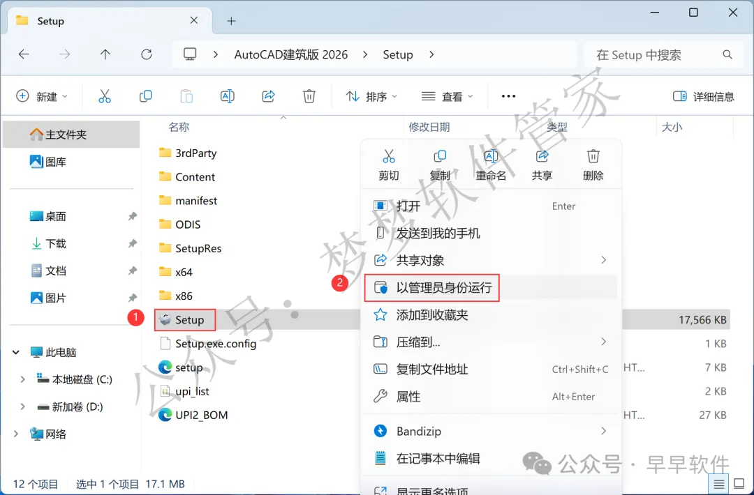Open a new tab with the plus button
754x495 pixels.
pos(231,21)
